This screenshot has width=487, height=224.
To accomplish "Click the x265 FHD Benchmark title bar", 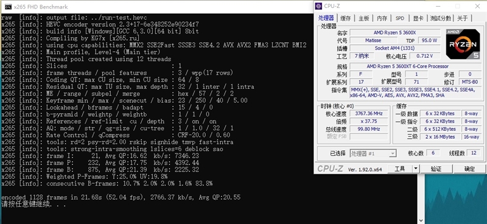I will pyautogui.click(x=157, y=7).
